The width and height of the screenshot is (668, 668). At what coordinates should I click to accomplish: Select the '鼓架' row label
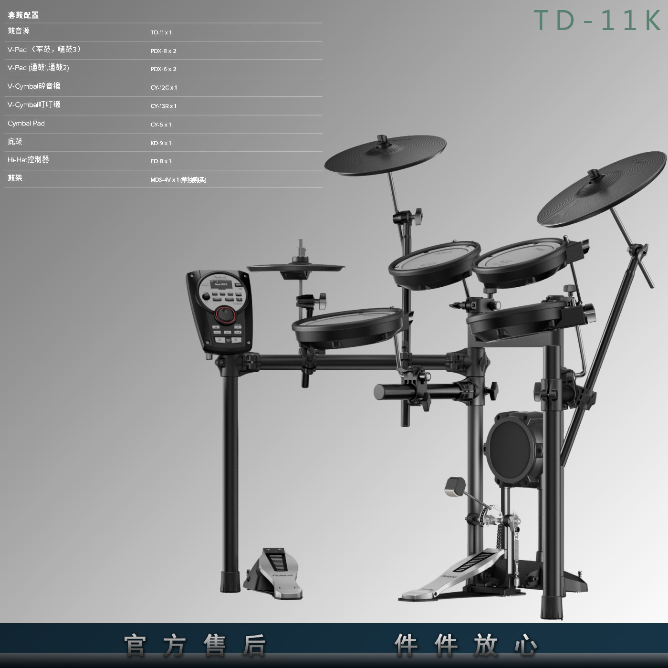(x=15, y=178)
